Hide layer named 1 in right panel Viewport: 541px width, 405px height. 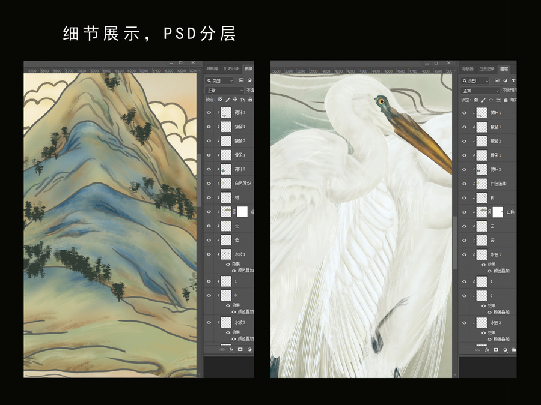465,281
